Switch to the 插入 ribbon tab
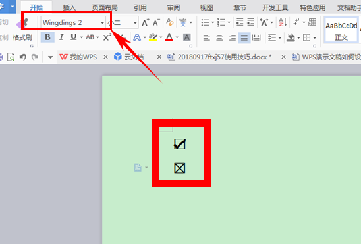This screenshot has height=244, width=361. pyautogui.click(x=69, y=7)
